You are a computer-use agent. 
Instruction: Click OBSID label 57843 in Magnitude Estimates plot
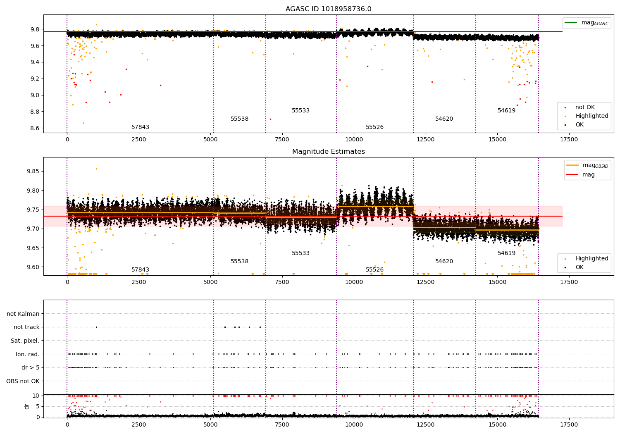click(140, 270)
